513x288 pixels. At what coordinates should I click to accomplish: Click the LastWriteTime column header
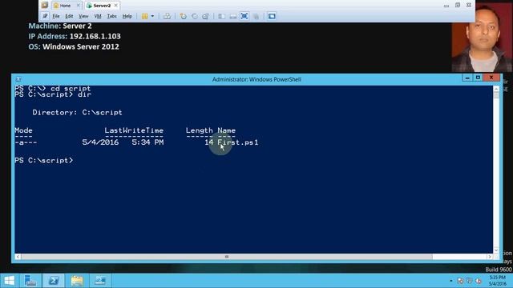(134, 130)
